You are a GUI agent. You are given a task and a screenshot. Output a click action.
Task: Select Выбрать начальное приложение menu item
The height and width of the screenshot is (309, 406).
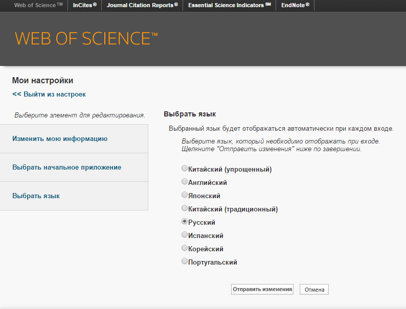point(66,167)
